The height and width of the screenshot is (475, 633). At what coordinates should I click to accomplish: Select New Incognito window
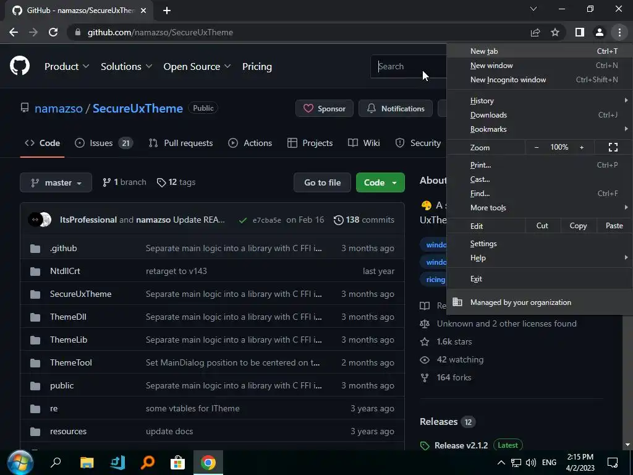click(x=540, y=80)
